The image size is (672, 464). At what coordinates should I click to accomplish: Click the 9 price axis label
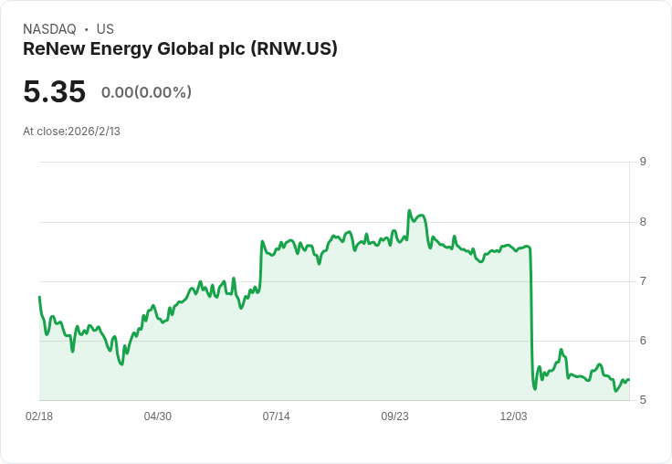click(x=643, y=162)
